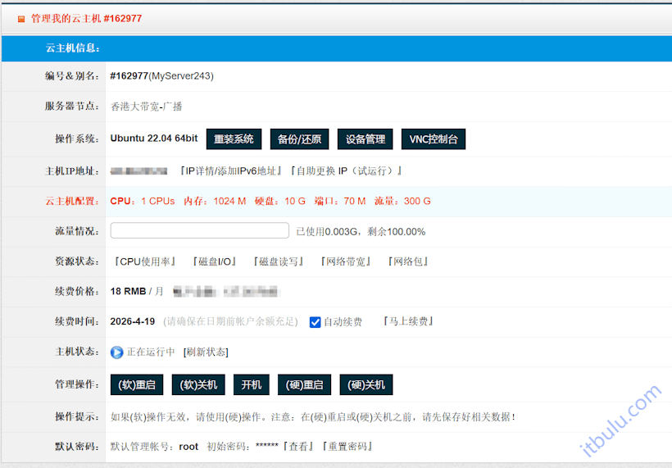Open the 网络包 resource link

tap(408, 261)
